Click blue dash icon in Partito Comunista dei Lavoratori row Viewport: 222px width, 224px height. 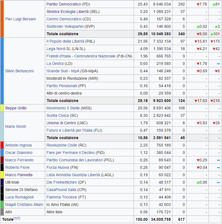(x=218, y=160)
